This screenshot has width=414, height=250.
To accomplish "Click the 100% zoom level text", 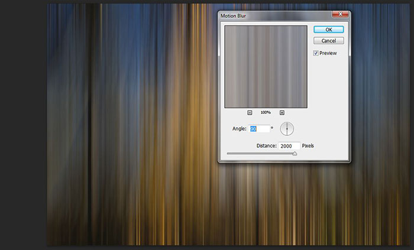I will point(266,112).
